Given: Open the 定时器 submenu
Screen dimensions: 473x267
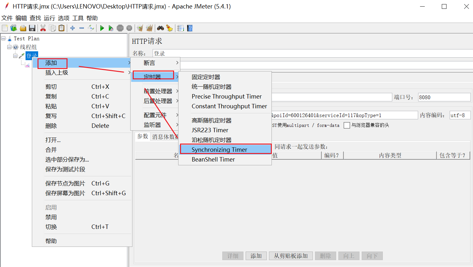Looking at the screenshot, I should (x=155, y=77).
